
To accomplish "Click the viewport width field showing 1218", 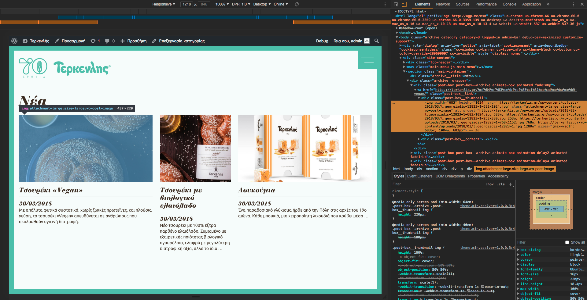I will 187,4.
